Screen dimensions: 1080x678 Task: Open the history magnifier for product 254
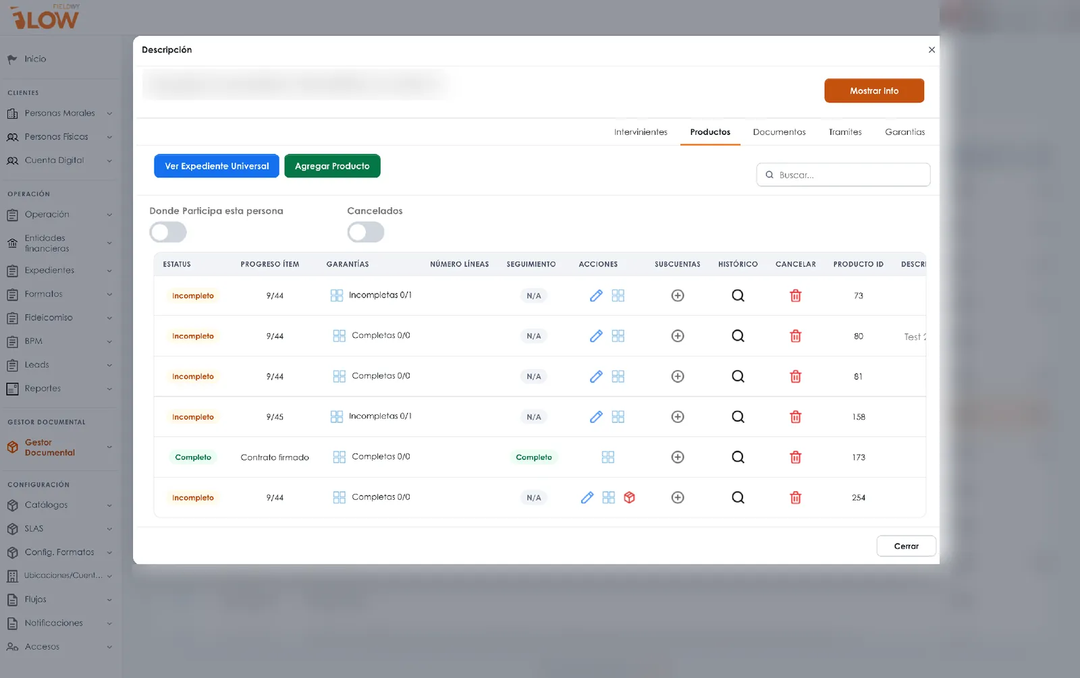point(738,497)
